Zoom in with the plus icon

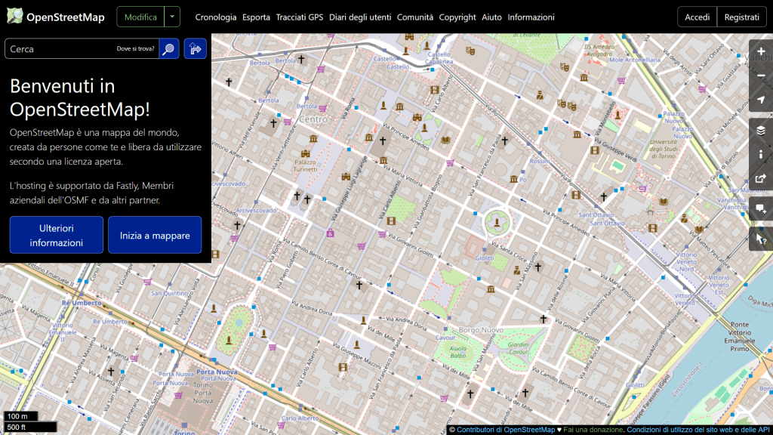pyautogui.click(x=760, y=51)
